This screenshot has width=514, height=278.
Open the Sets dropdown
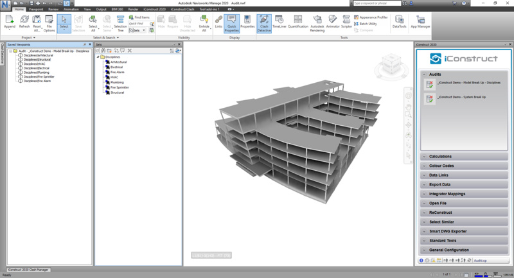[137, 30]
